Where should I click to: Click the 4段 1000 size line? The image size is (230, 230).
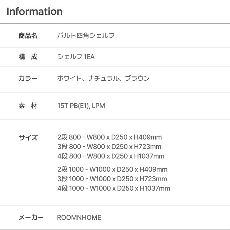point(113,188)
